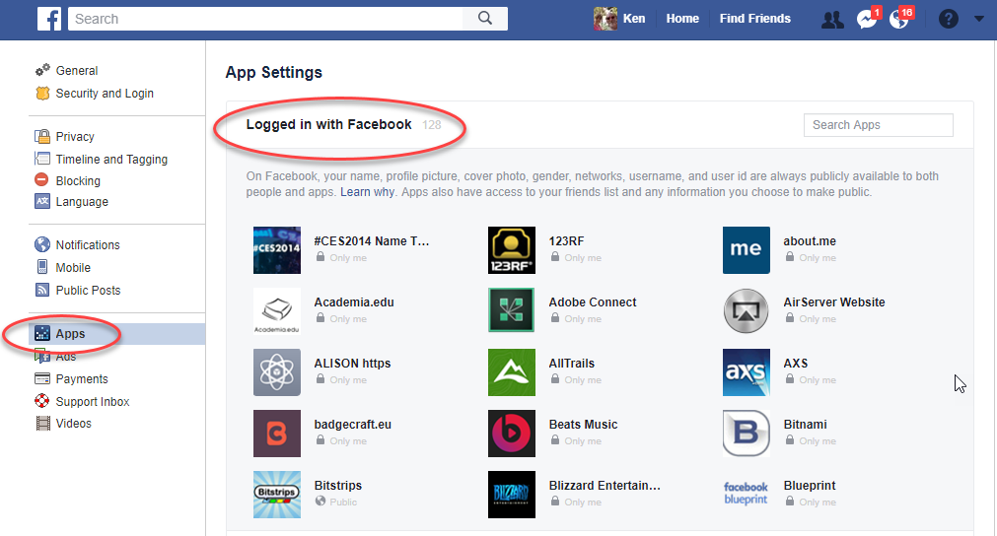Open Public Posts settings

[88, 291]
